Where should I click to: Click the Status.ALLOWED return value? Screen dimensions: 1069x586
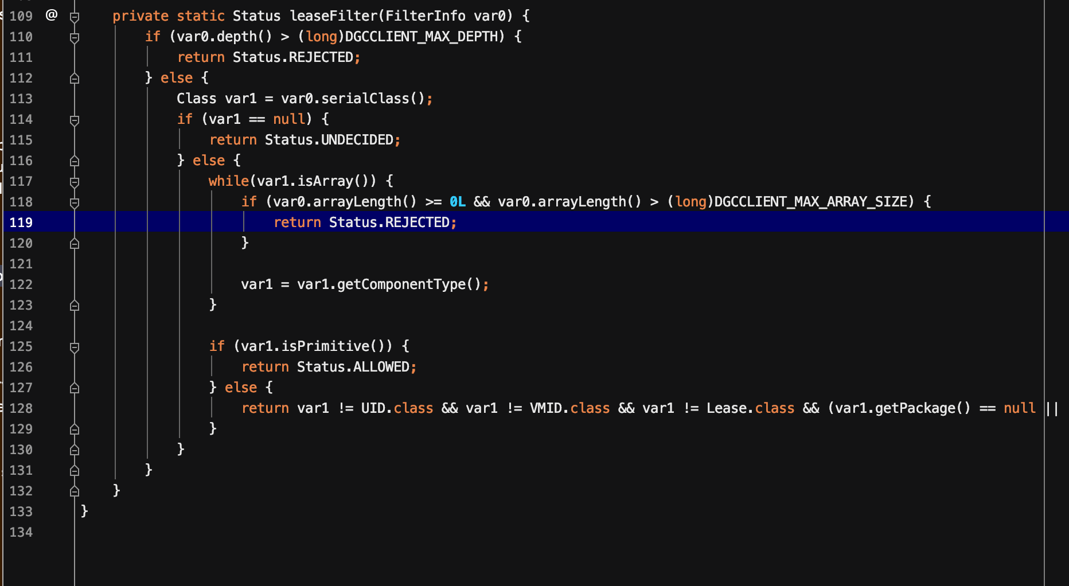(x=353, y=367)
